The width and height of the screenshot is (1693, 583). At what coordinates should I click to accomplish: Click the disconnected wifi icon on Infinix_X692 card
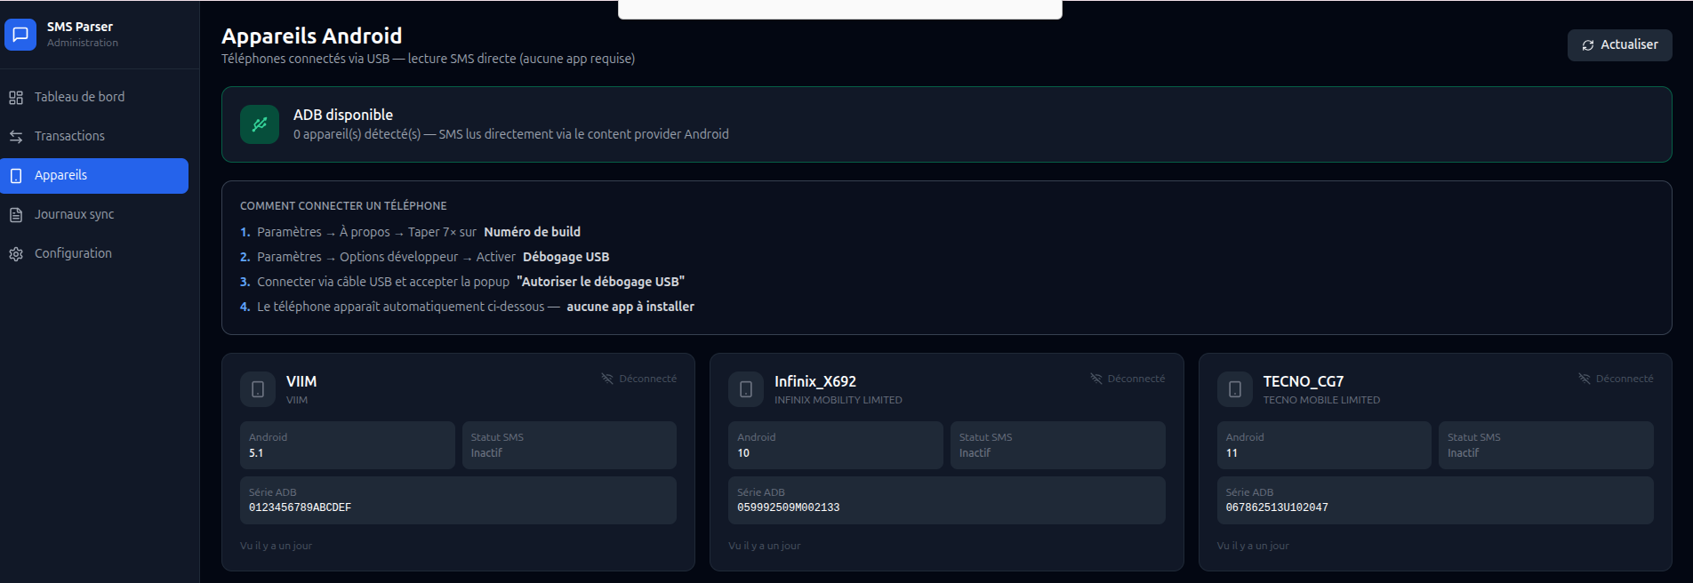1096,379
